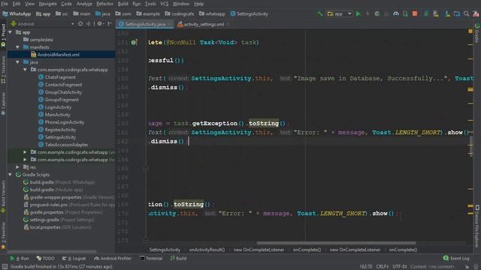Open the Run tool window
The image size is (481, 270).
20,258
